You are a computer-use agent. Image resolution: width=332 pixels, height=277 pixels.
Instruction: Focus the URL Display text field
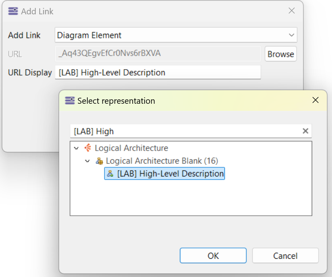pos(157,73)
